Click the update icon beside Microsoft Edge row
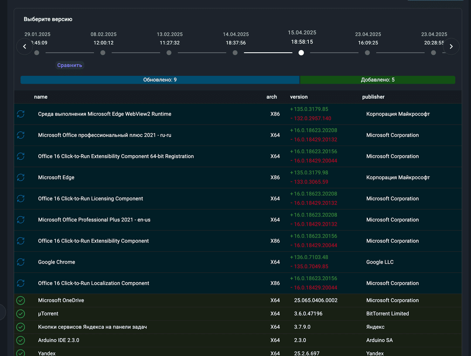The width and height of the screenshot is (471, 356). point(20,177)
